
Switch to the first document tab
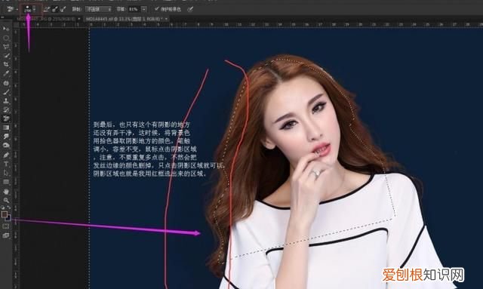48,19
